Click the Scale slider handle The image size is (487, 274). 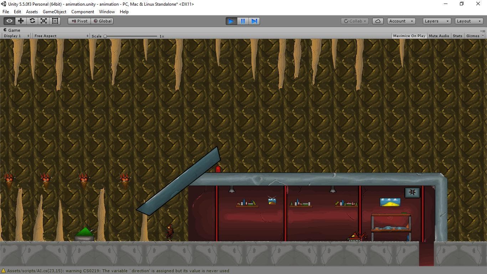point(105,36)
